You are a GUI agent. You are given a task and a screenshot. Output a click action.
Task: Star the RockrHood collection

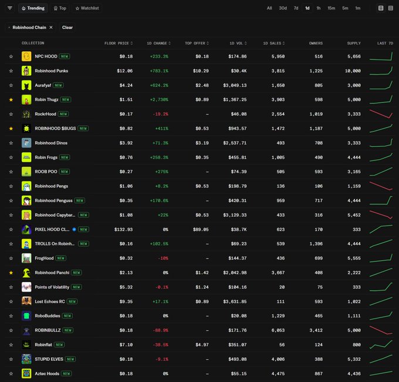[11, 114]
